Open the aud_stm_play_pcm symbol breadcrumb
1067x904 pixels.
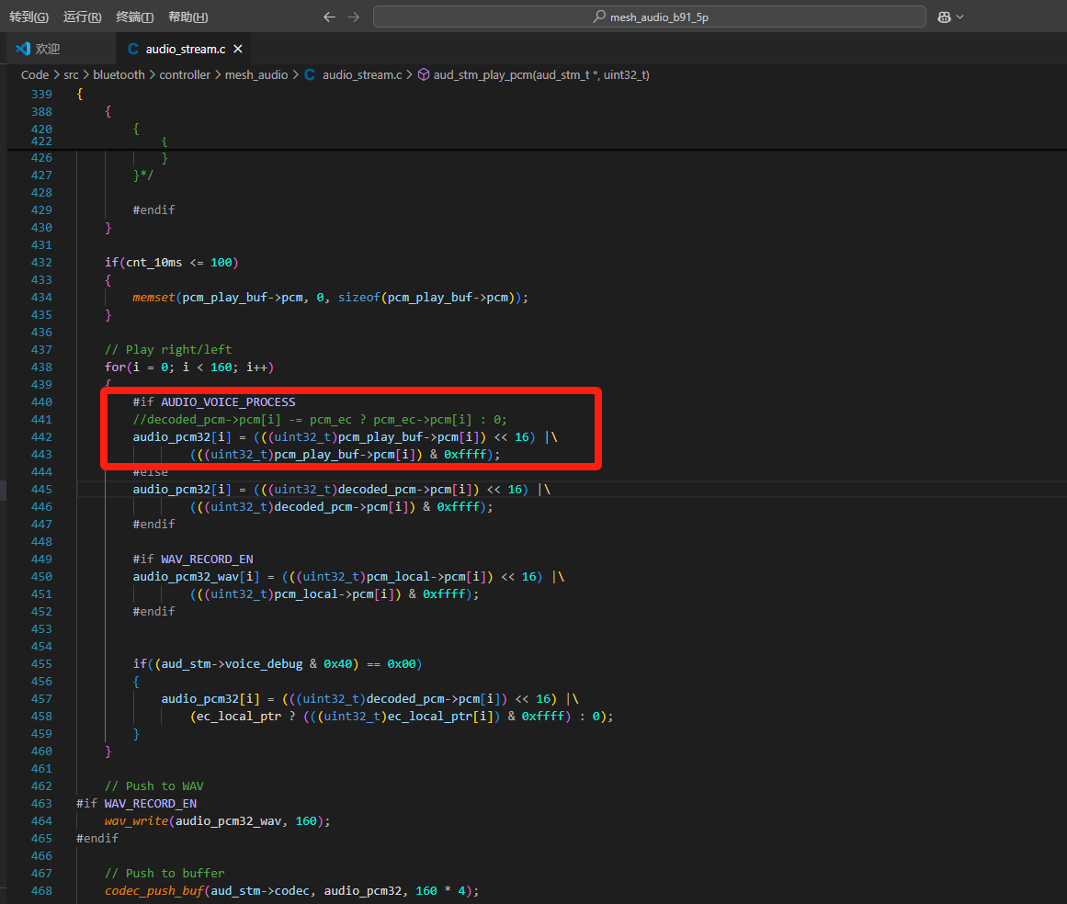coord(541,74)
